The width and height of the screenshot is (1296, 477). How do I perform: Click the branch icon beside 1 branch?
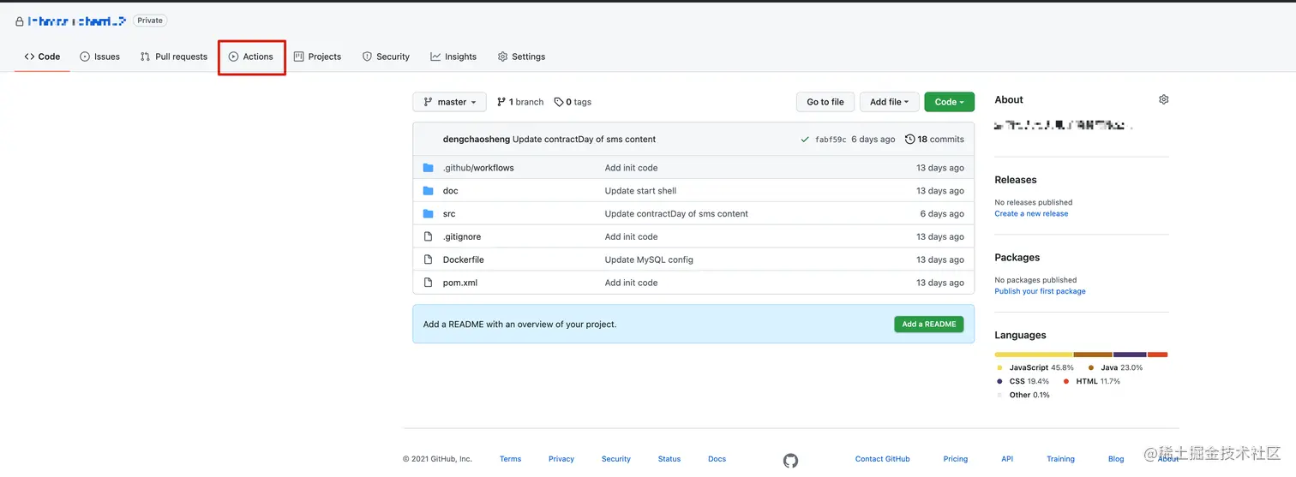[x=501, y=102]
